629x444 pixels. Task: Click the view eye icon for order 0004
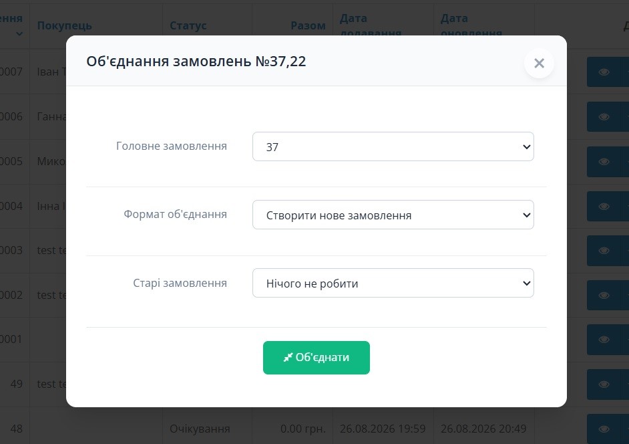(604, 207)
